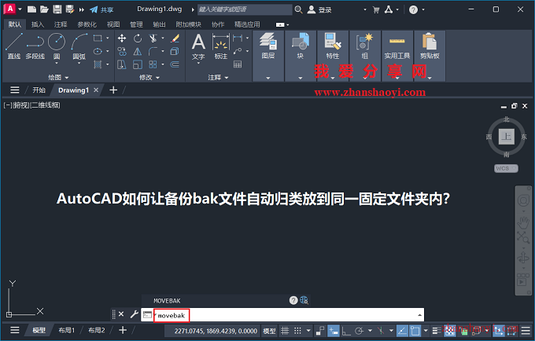Switch to the 参数化 ribbon tab
The height and width of the screenshot is (341, 535).
87,24
